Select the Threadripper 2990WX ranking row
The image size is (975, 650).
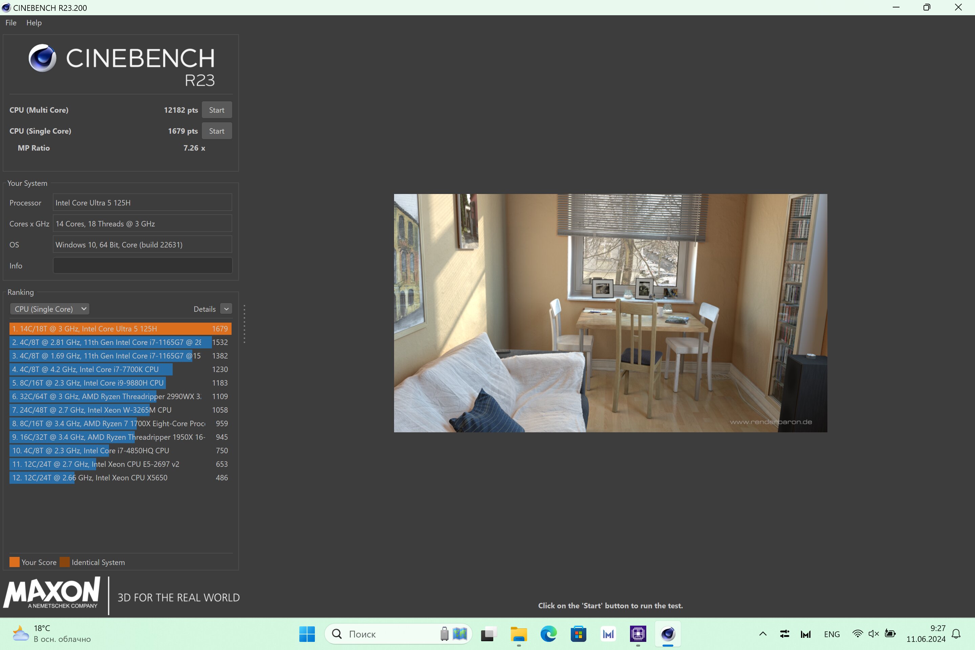120,396
